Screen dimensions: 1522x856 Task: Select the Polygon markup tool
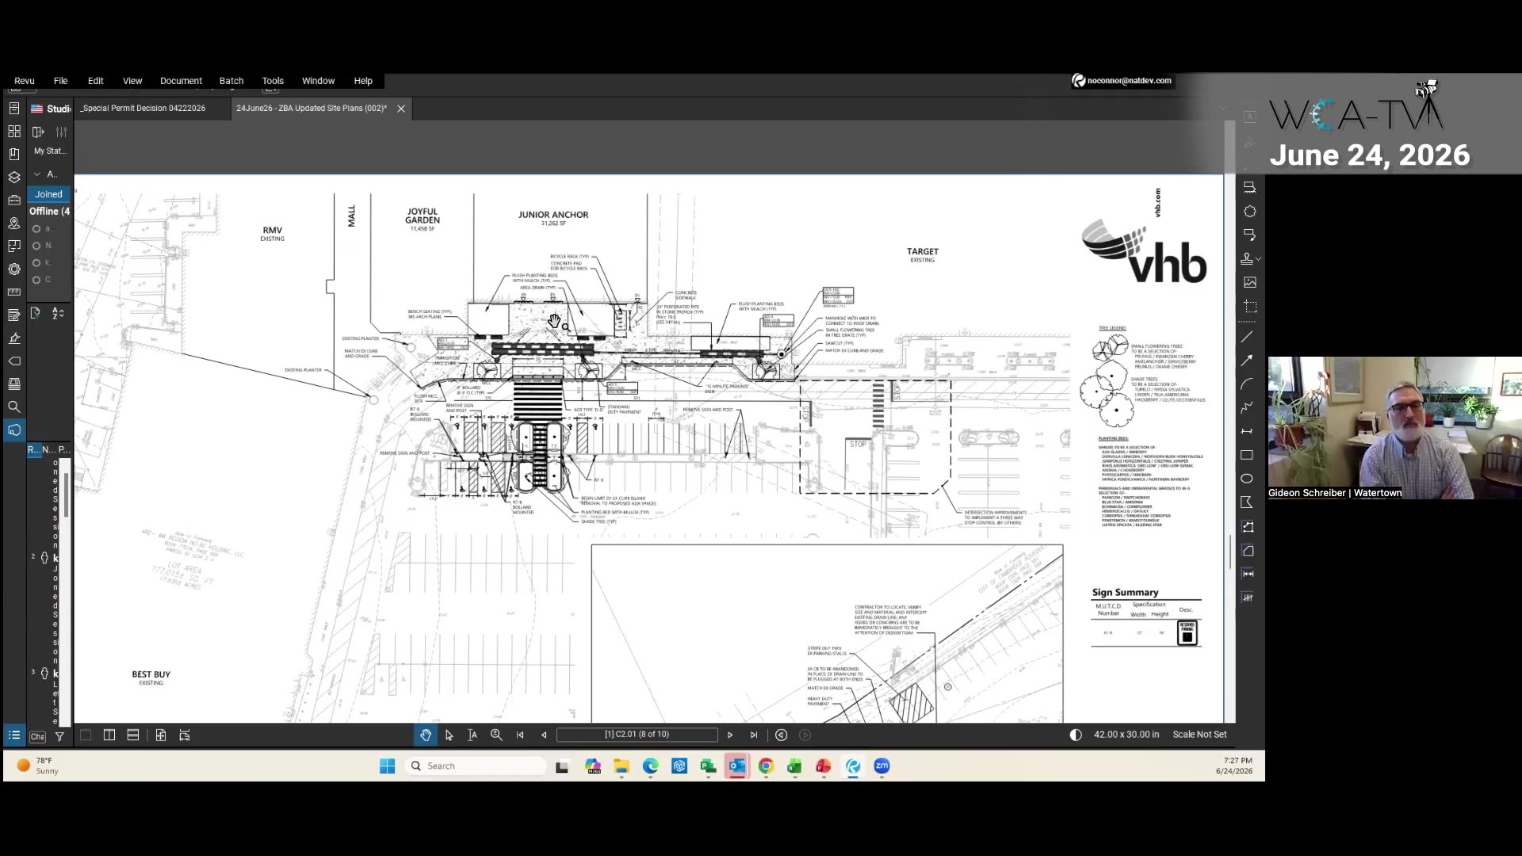(1247, 503)
